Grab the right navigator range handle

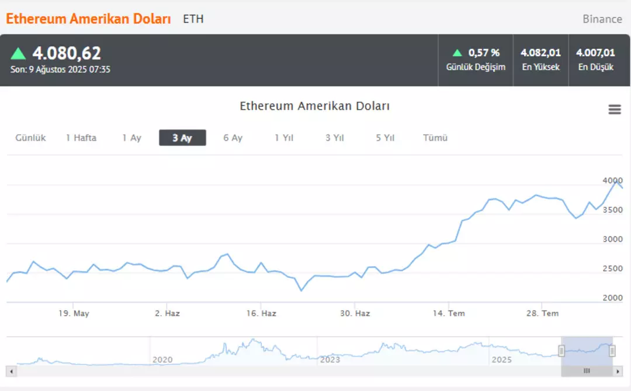point(612,351)
